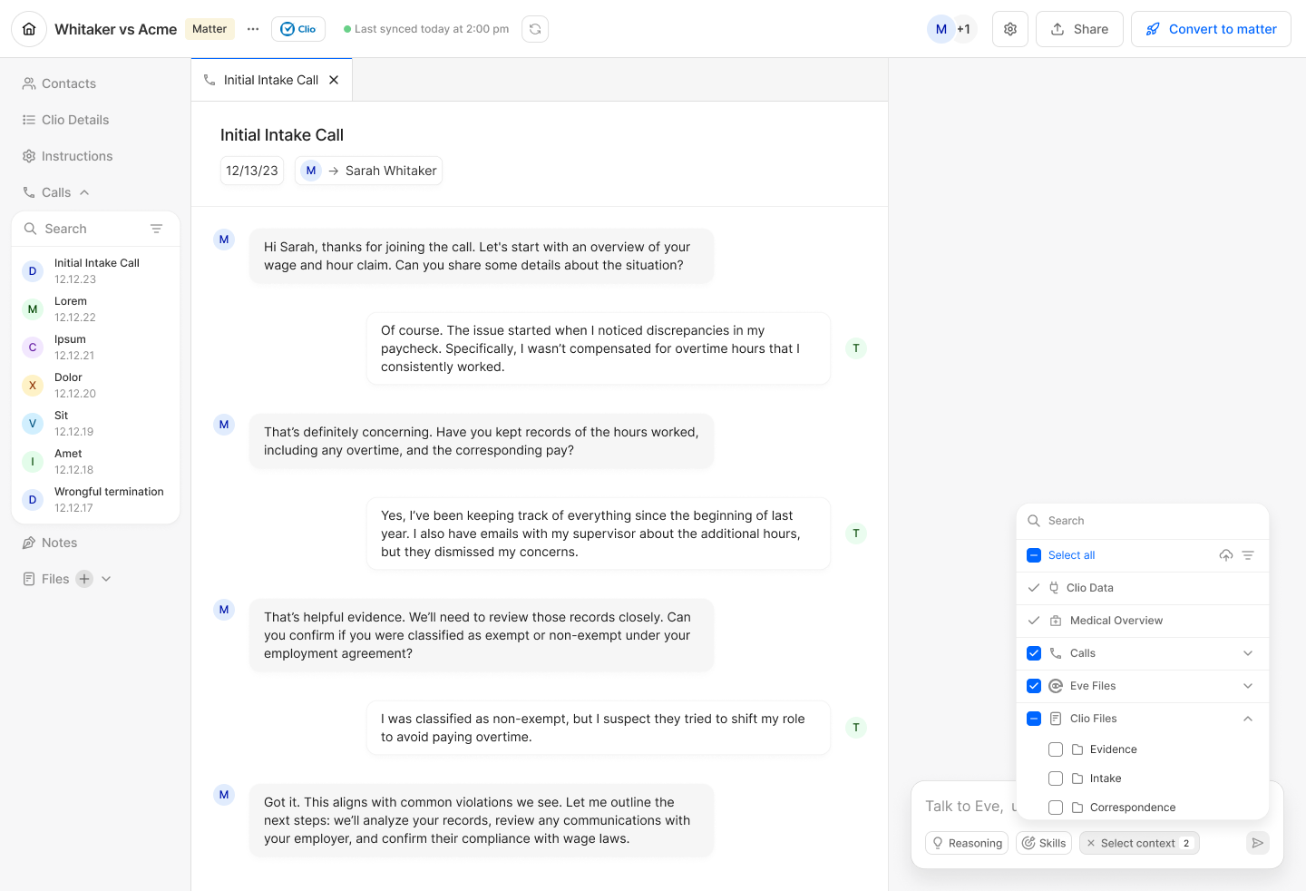Uncheck the Eve Files checkbox
The height and width of the screenshot is (891, 1306).
point(1034,686)
